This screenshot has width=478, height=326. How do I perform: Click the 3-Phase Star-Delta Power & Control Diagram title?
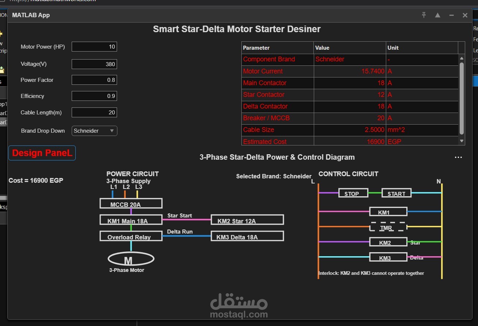click(x=277, y=158)
